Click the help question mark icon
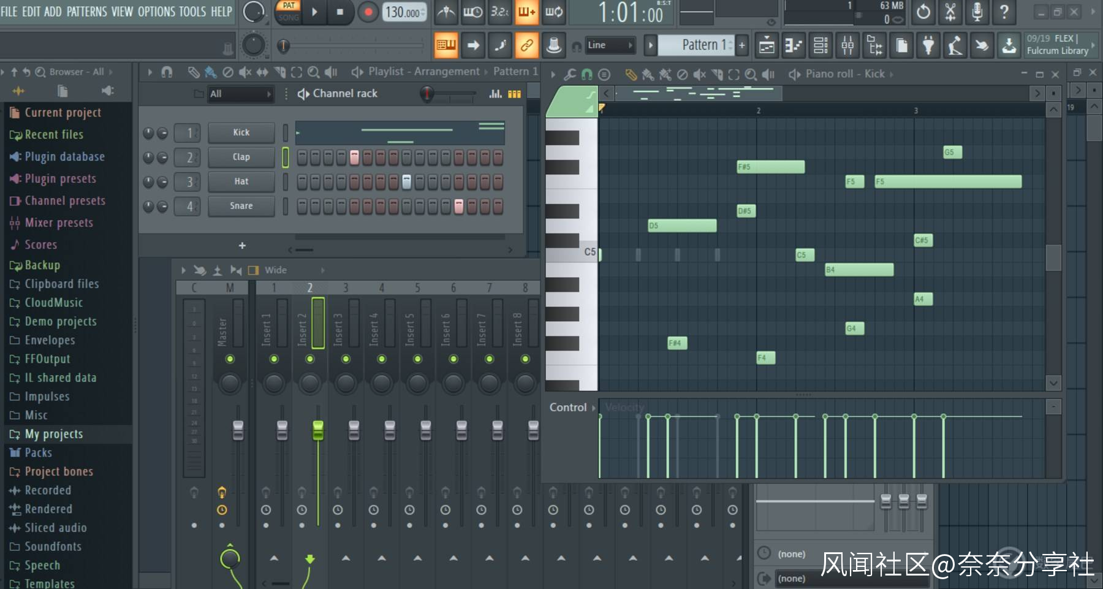The height and width of the screenshot is (589, 1103). point(1004,12)
